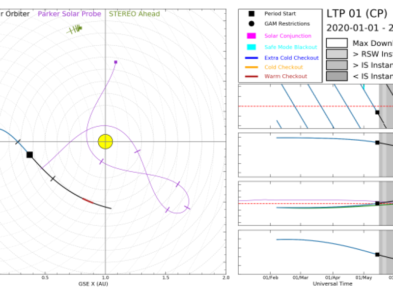Click the black circle GAM Restrictions legend icon

coord(252,24)
